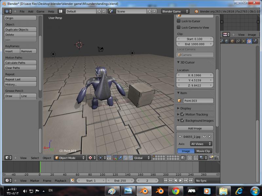Click the Insert keyframe button
The width and height of the screenshot is (262, 196).
coord(12,51)
